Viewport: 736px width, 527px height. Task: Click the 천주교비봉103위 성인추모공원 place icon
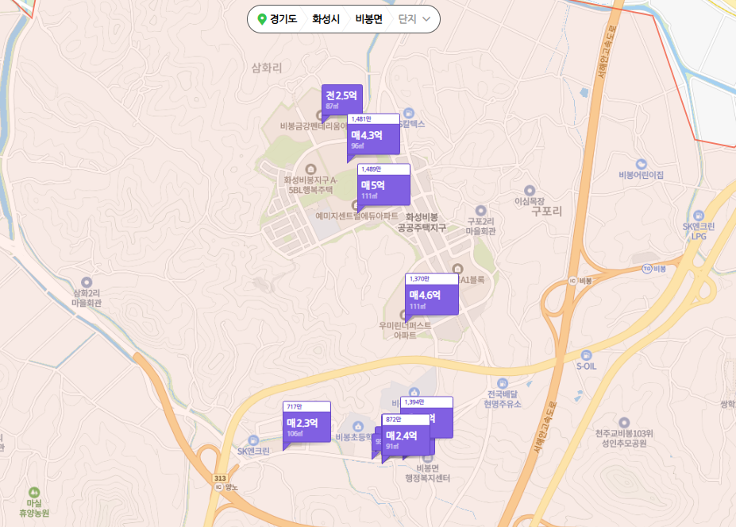pos(624,423)
